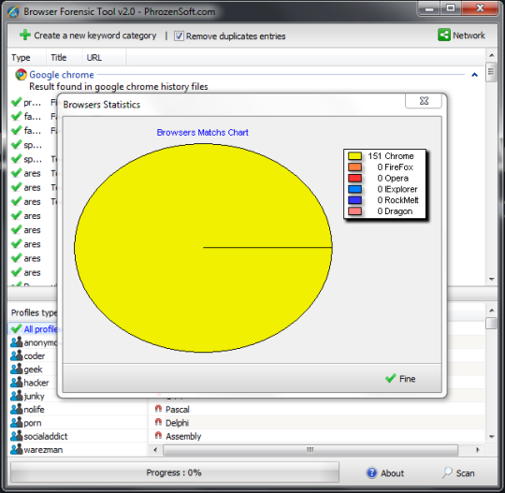Click the magnifier Scan icon
Viewport: 505px width, 493px height.
(447, 472)
